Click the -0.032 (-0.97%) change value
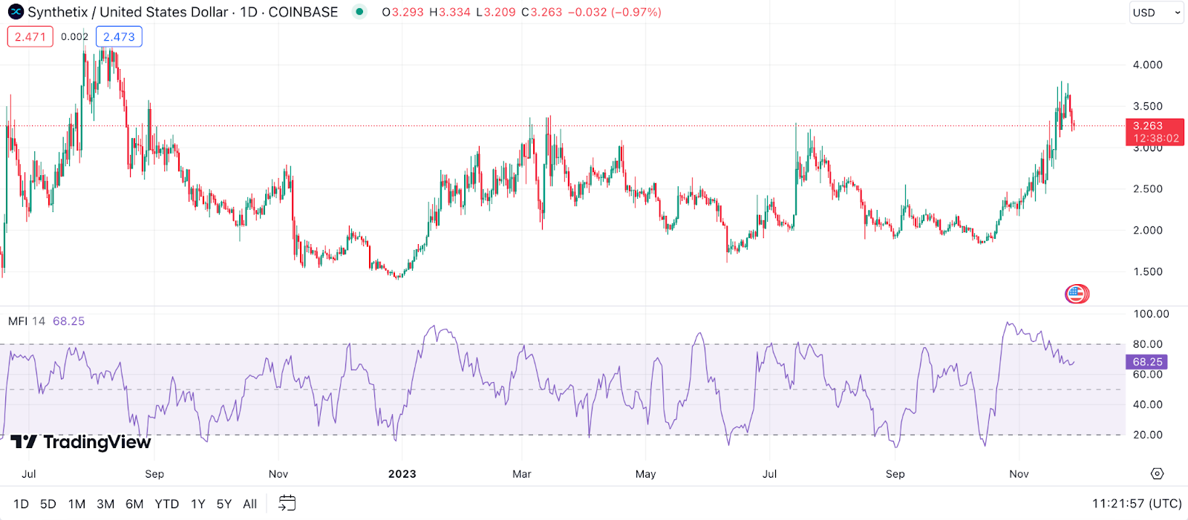Viewport: 1188px width, 520px height. pos(614,13)
